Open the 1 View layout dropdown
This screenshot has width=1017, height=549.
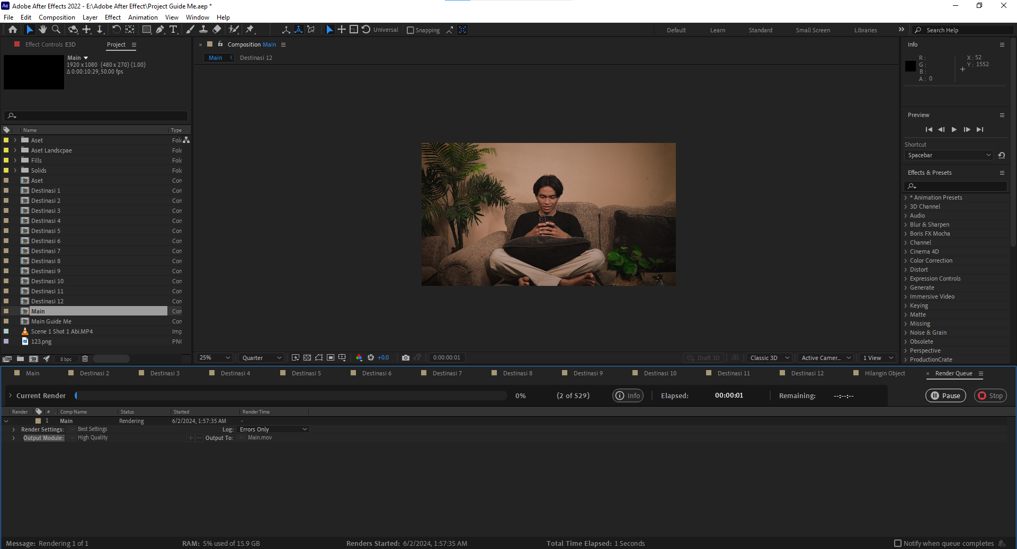[878, 358]
